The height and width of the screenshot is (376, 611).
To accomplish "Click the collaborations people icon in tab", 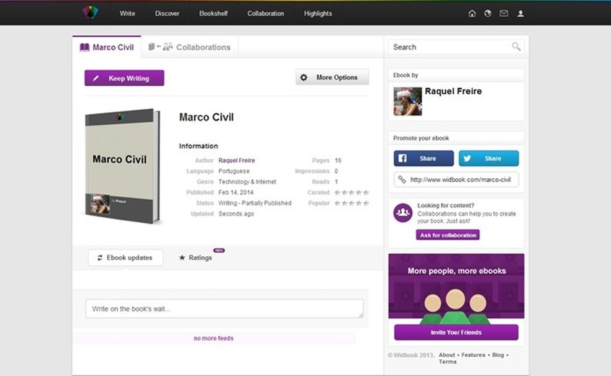I will (x=168, y=47).
